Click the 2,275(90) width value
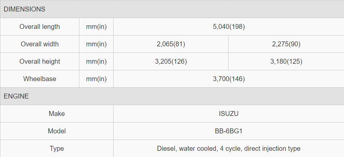344x157 pixels. (x=286, y=44)
